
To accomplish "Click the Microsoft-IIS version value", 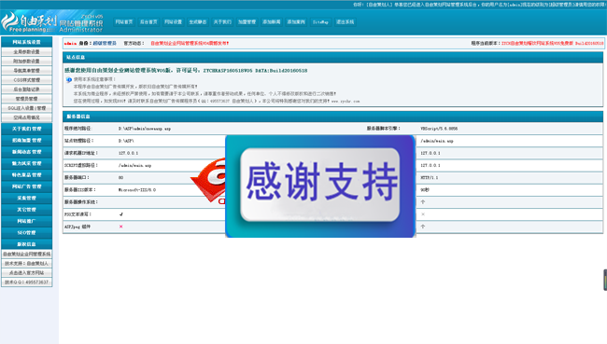I will tap(137, 190).
